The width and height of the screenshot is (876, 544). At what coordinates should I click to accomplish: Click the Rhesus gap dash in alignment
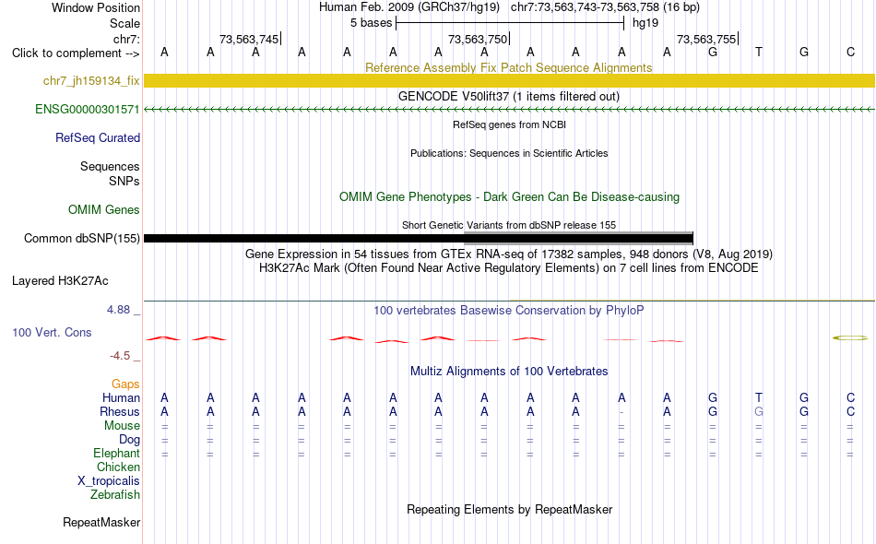621,412
